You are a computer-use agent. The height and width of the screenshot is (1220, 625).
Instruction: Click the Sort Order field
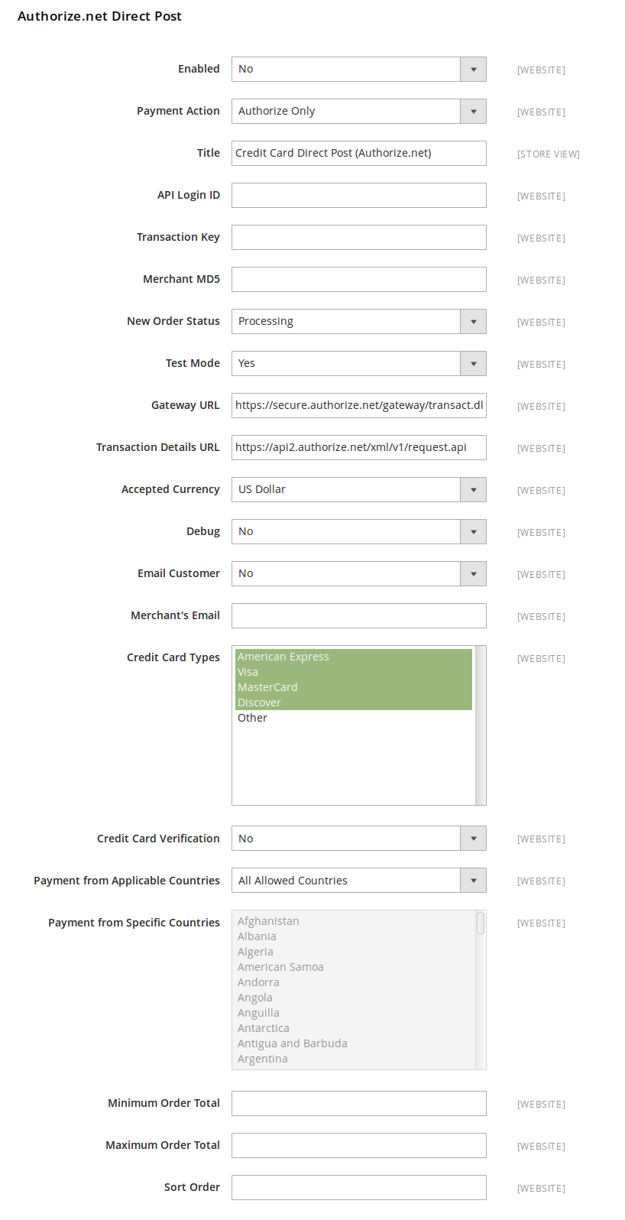coord(359,1187)
